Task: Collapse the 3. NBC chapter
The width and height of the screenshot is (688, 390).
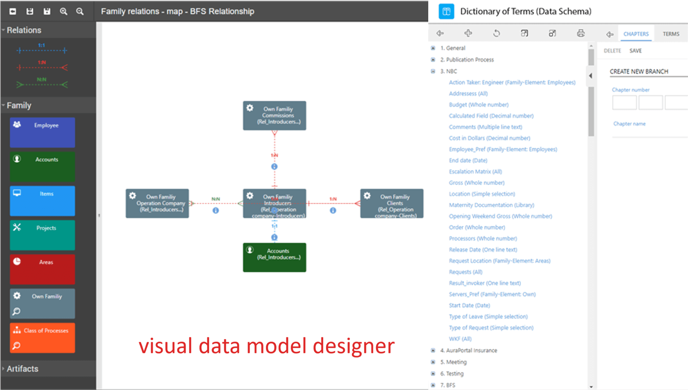Action: point(433,71)
